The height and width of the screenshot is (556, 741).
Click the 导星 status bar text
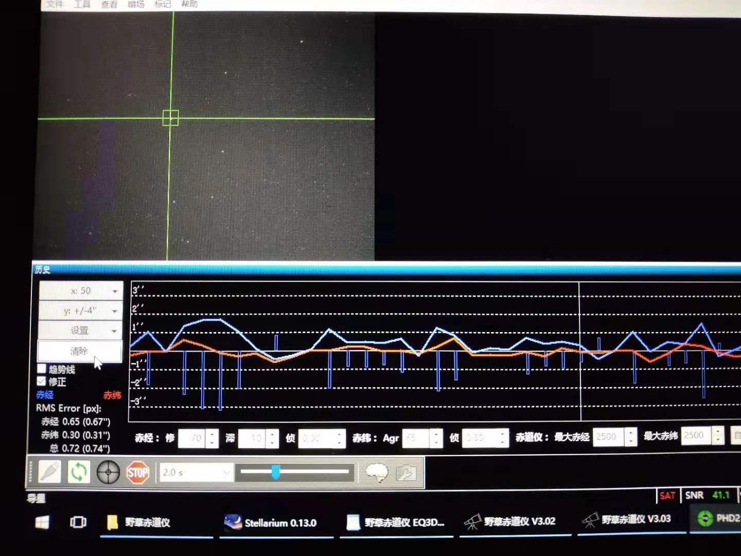[36, 498]
